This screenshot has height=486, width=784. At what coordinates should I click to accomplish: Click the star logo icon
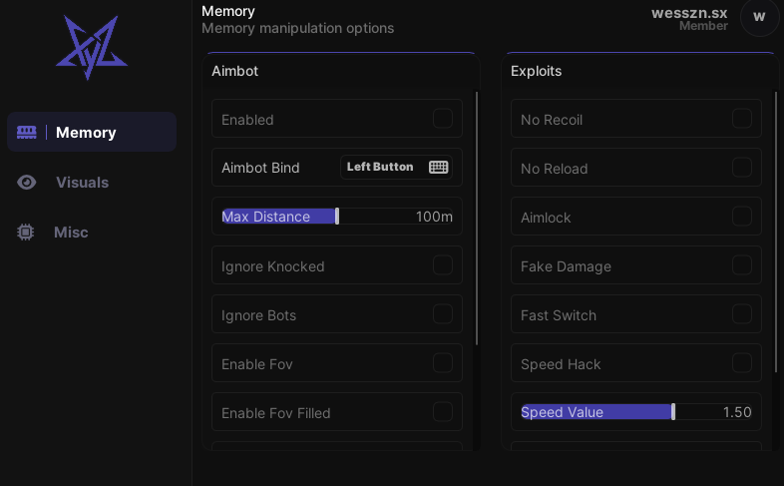coord(91,48)
